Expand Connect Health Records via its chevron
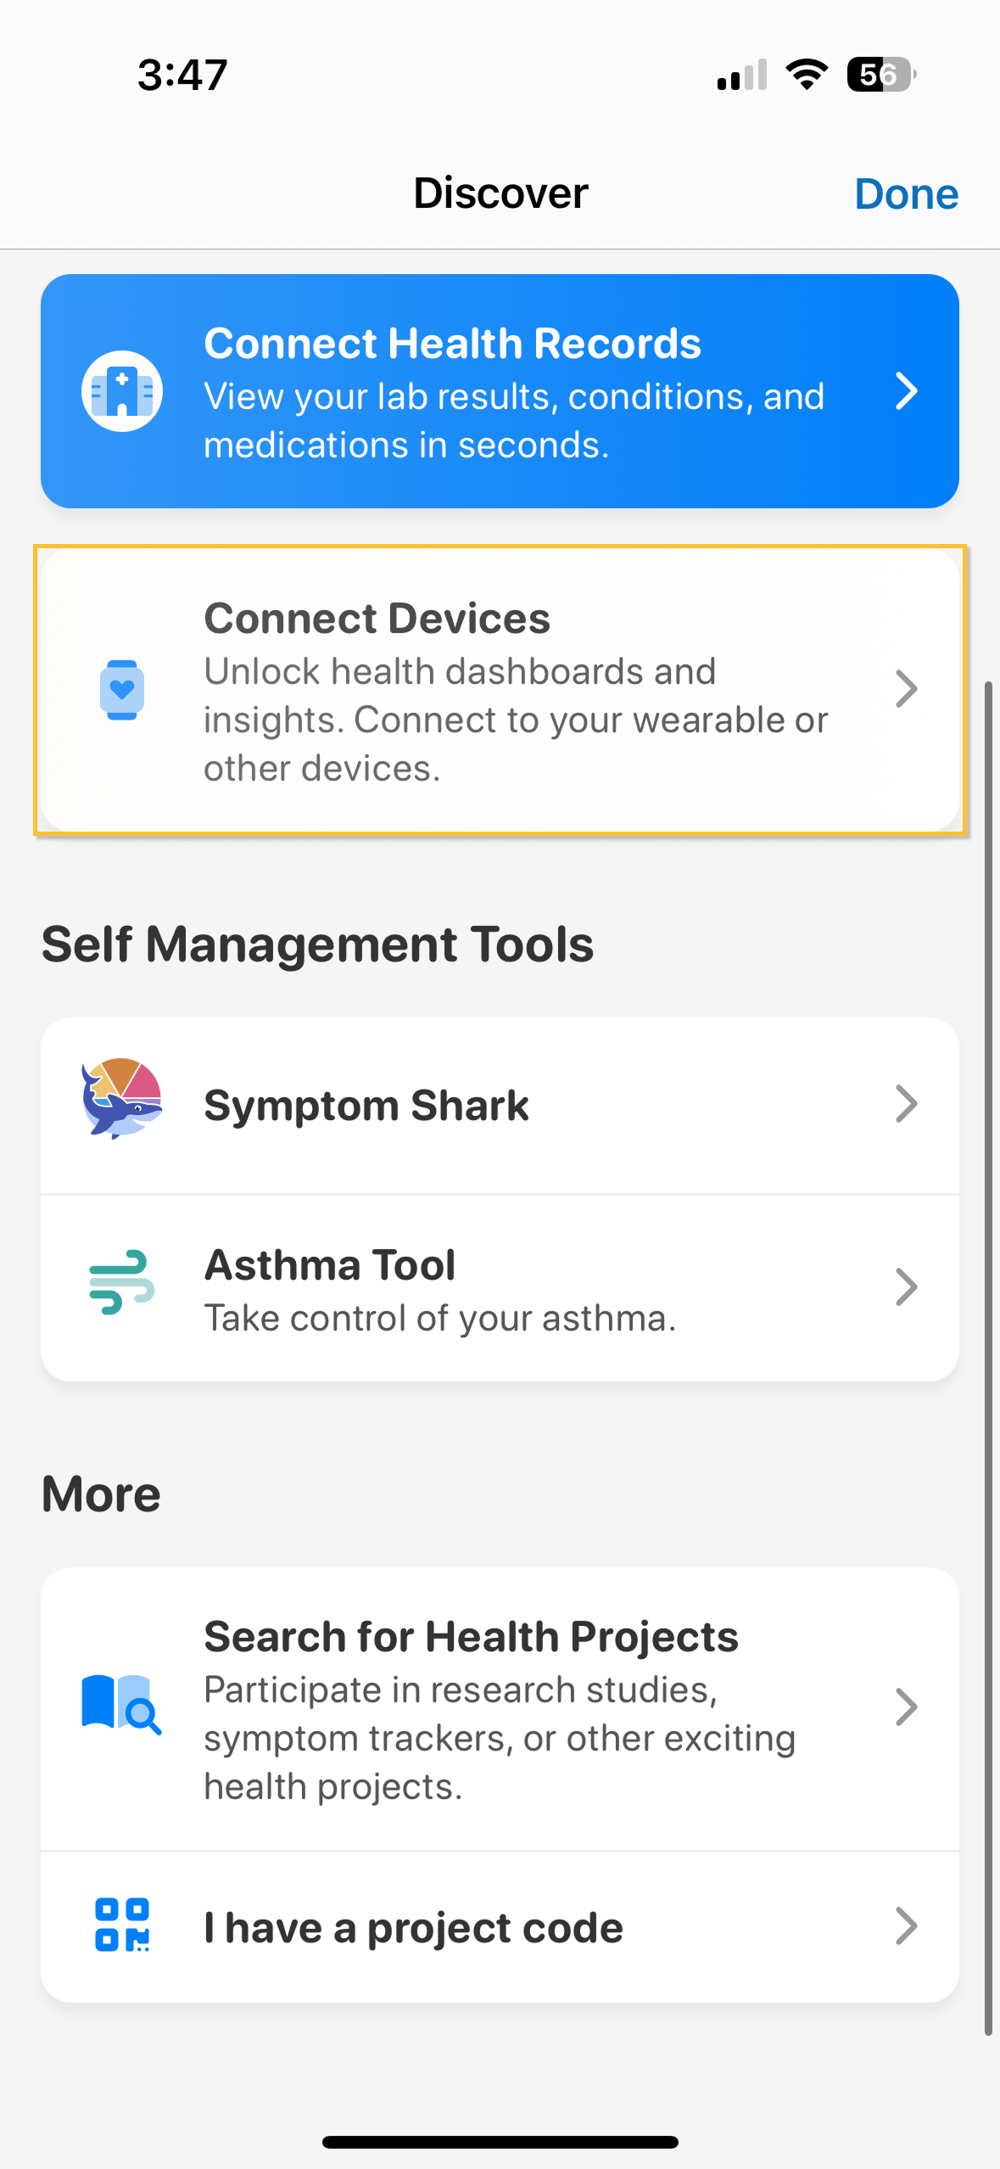 pyautogui.click(x=907, y=391)
